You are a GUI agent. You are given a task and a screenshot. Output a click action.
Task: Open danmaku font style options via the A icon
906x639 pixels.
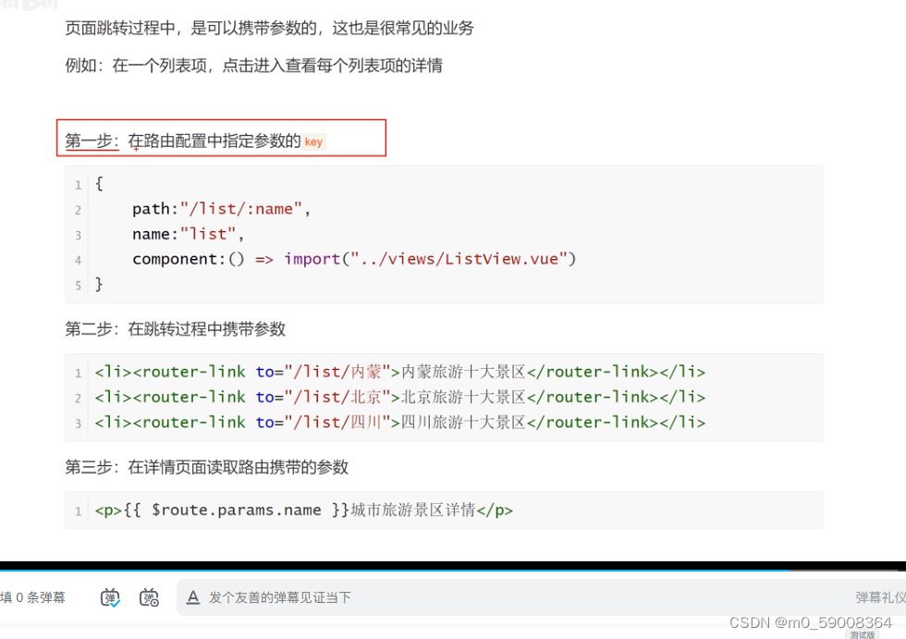point(192,597)
